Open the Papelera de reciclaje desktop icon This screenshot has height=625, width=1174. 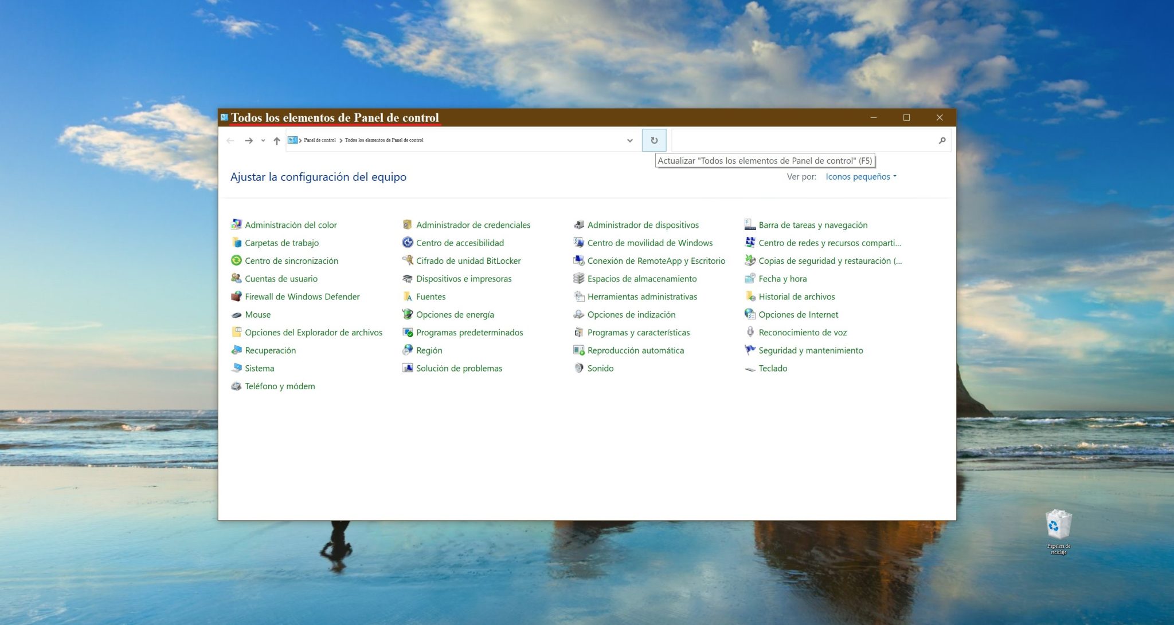tap(1058, 532)
